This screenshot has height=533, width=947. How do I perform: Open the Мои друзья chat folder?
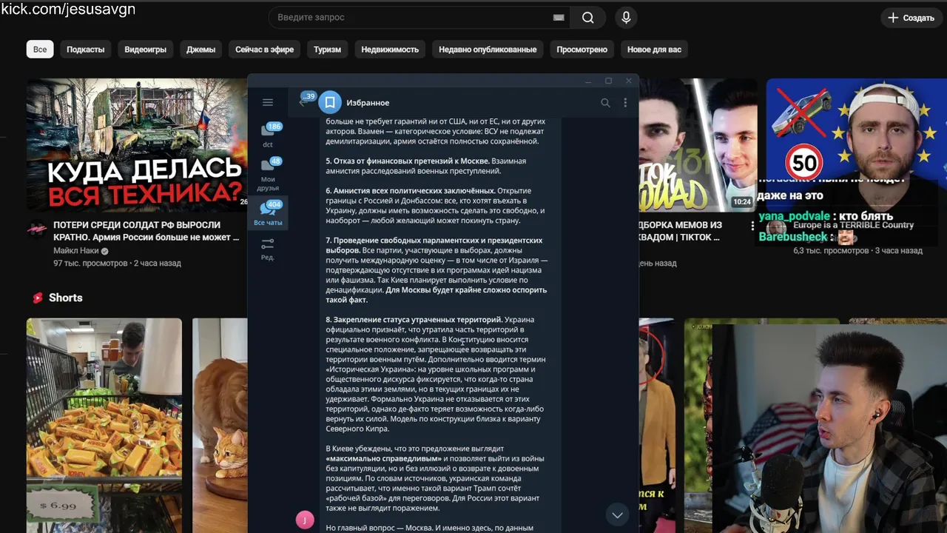[x=268, y=173]
